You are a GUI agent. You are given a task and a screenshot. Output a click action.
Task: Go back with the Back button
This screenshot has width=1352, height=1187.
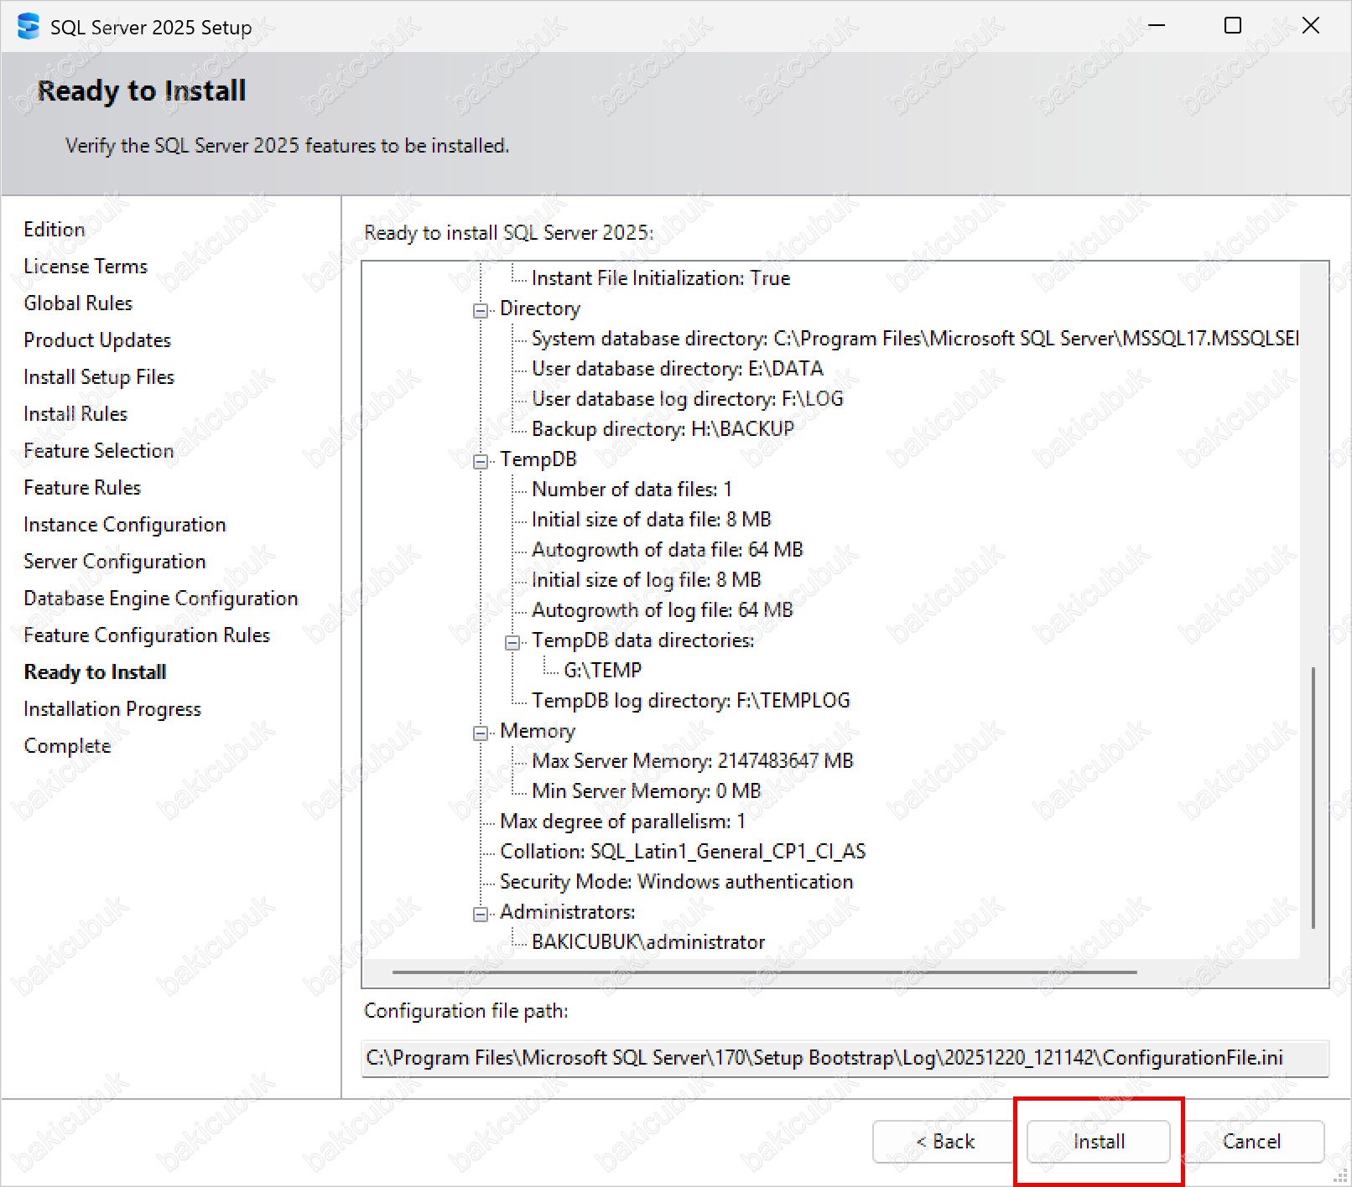point(944,1142)
